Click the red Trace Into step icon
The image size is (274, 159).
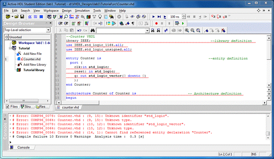[213, 17]
